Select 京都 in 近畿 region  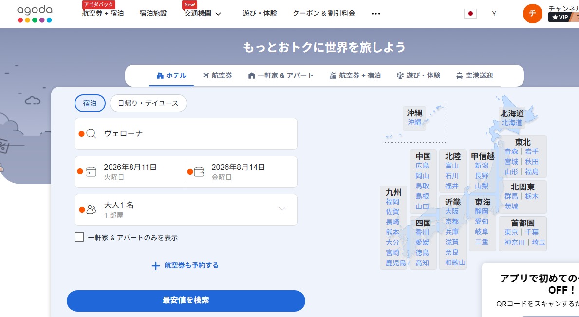click(451, 222)
